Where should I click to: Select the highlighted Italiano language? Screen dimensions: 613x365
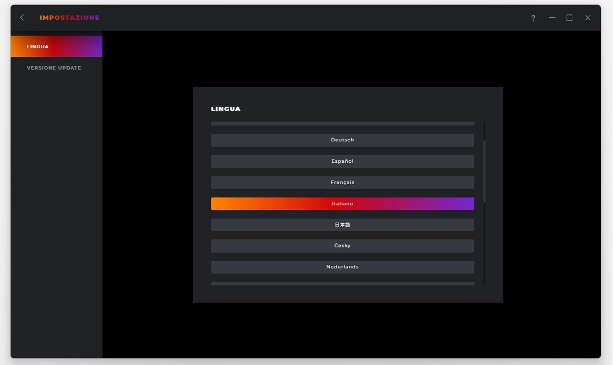(x=343, y=203)
